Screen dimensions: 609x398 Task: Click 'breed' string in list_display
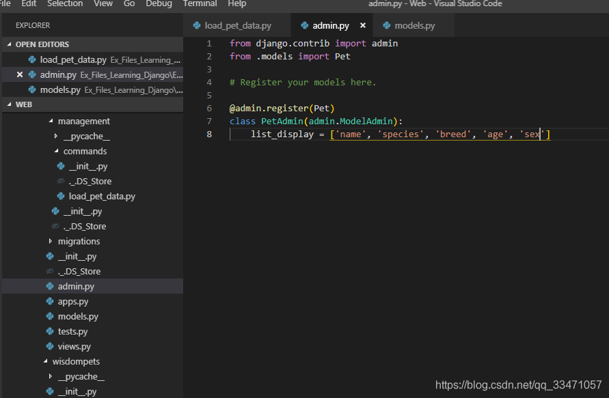click(x=452, y=134)
